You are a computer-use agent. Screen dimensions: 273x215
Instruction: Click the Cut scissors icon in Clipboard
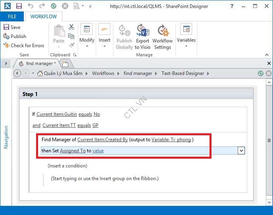click(71, 27)
